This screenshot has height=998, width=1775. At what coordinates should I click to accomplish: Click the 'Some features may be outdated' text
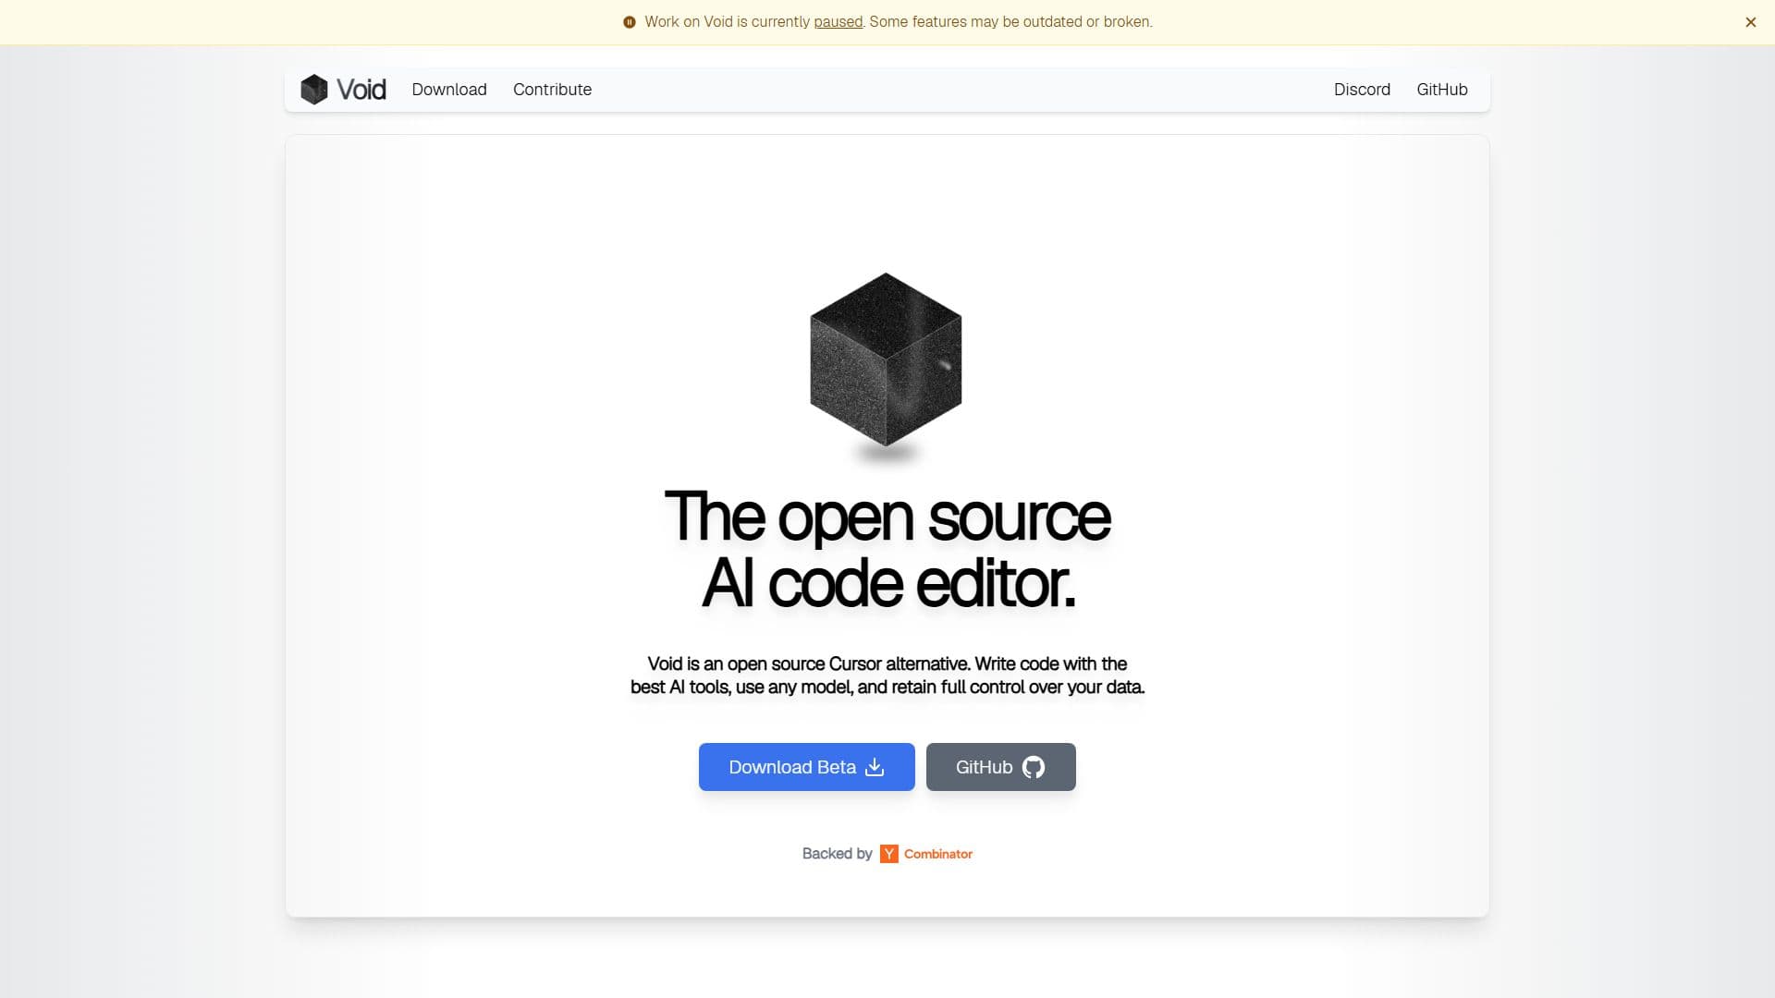pos(1010,21)
